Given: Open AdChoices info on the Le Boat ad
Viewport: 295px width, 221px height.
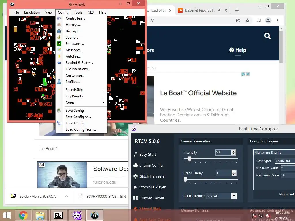Looking at the screenshot, I should (x=243, y=74).
